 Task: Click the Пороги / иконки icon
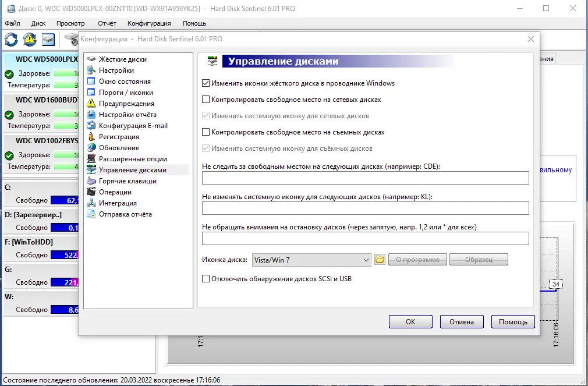pos(91,93)
